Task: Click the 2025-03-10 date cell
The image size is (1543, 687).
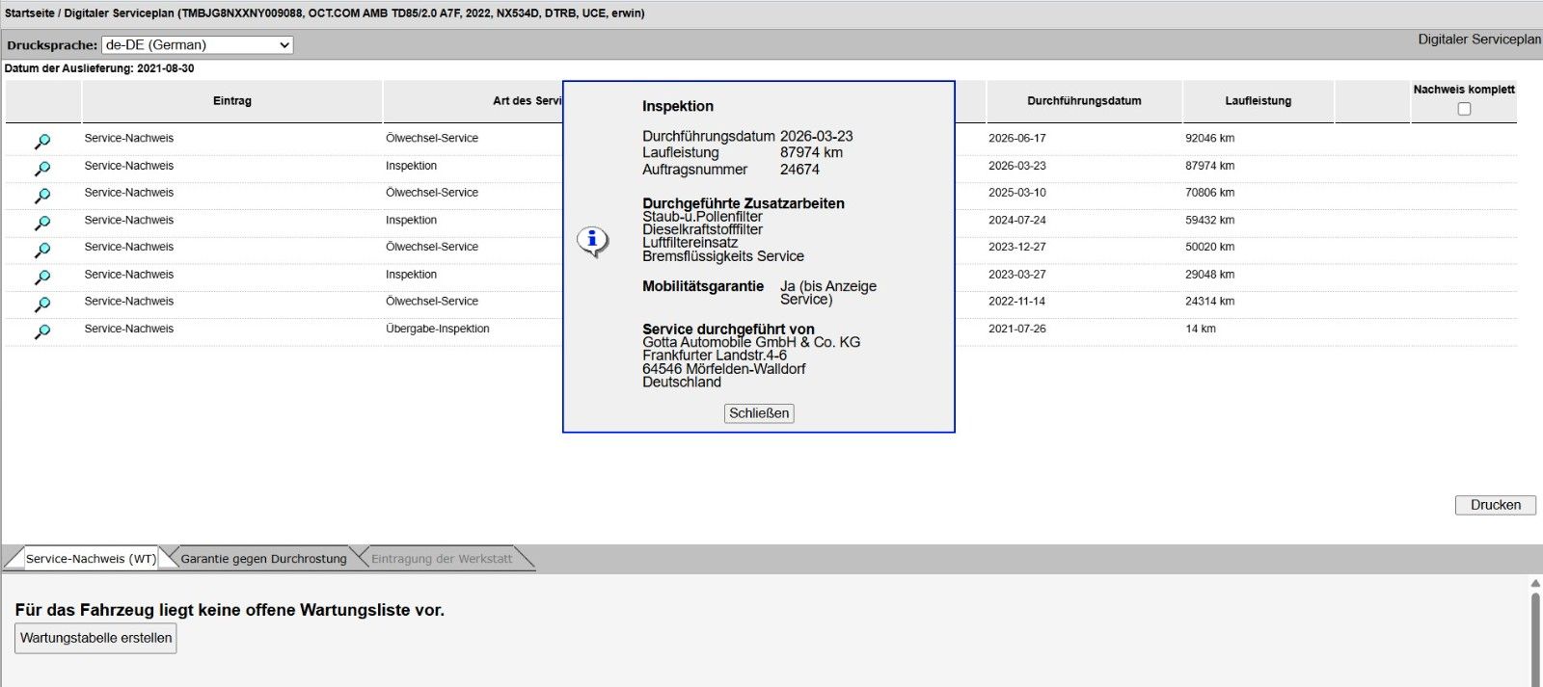Action: (1017, 193)
